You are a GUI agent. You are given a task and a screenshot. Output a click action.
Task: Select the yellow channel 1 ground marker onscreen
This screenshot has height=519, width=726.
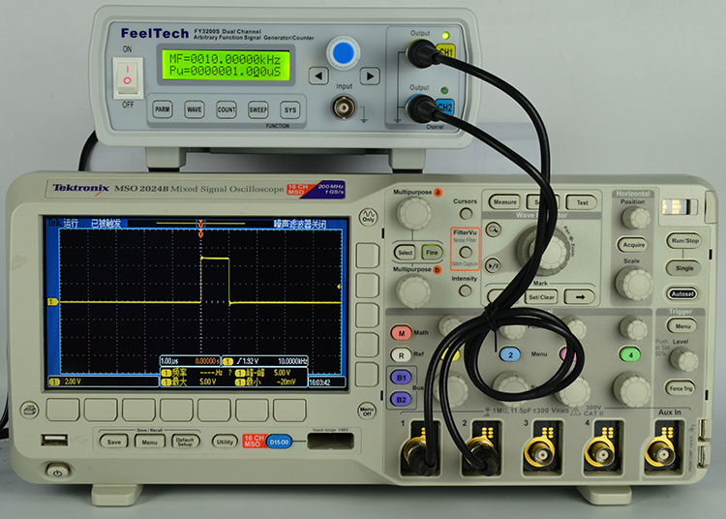[53, 302]
